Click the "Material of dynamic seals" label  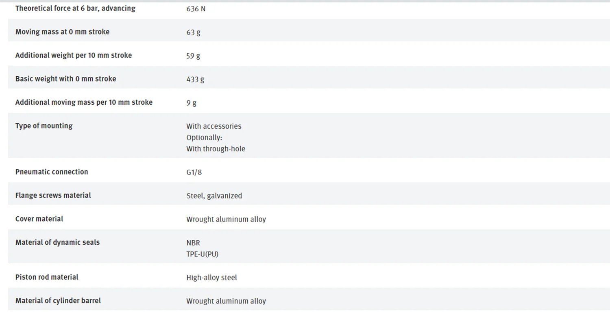57,243
